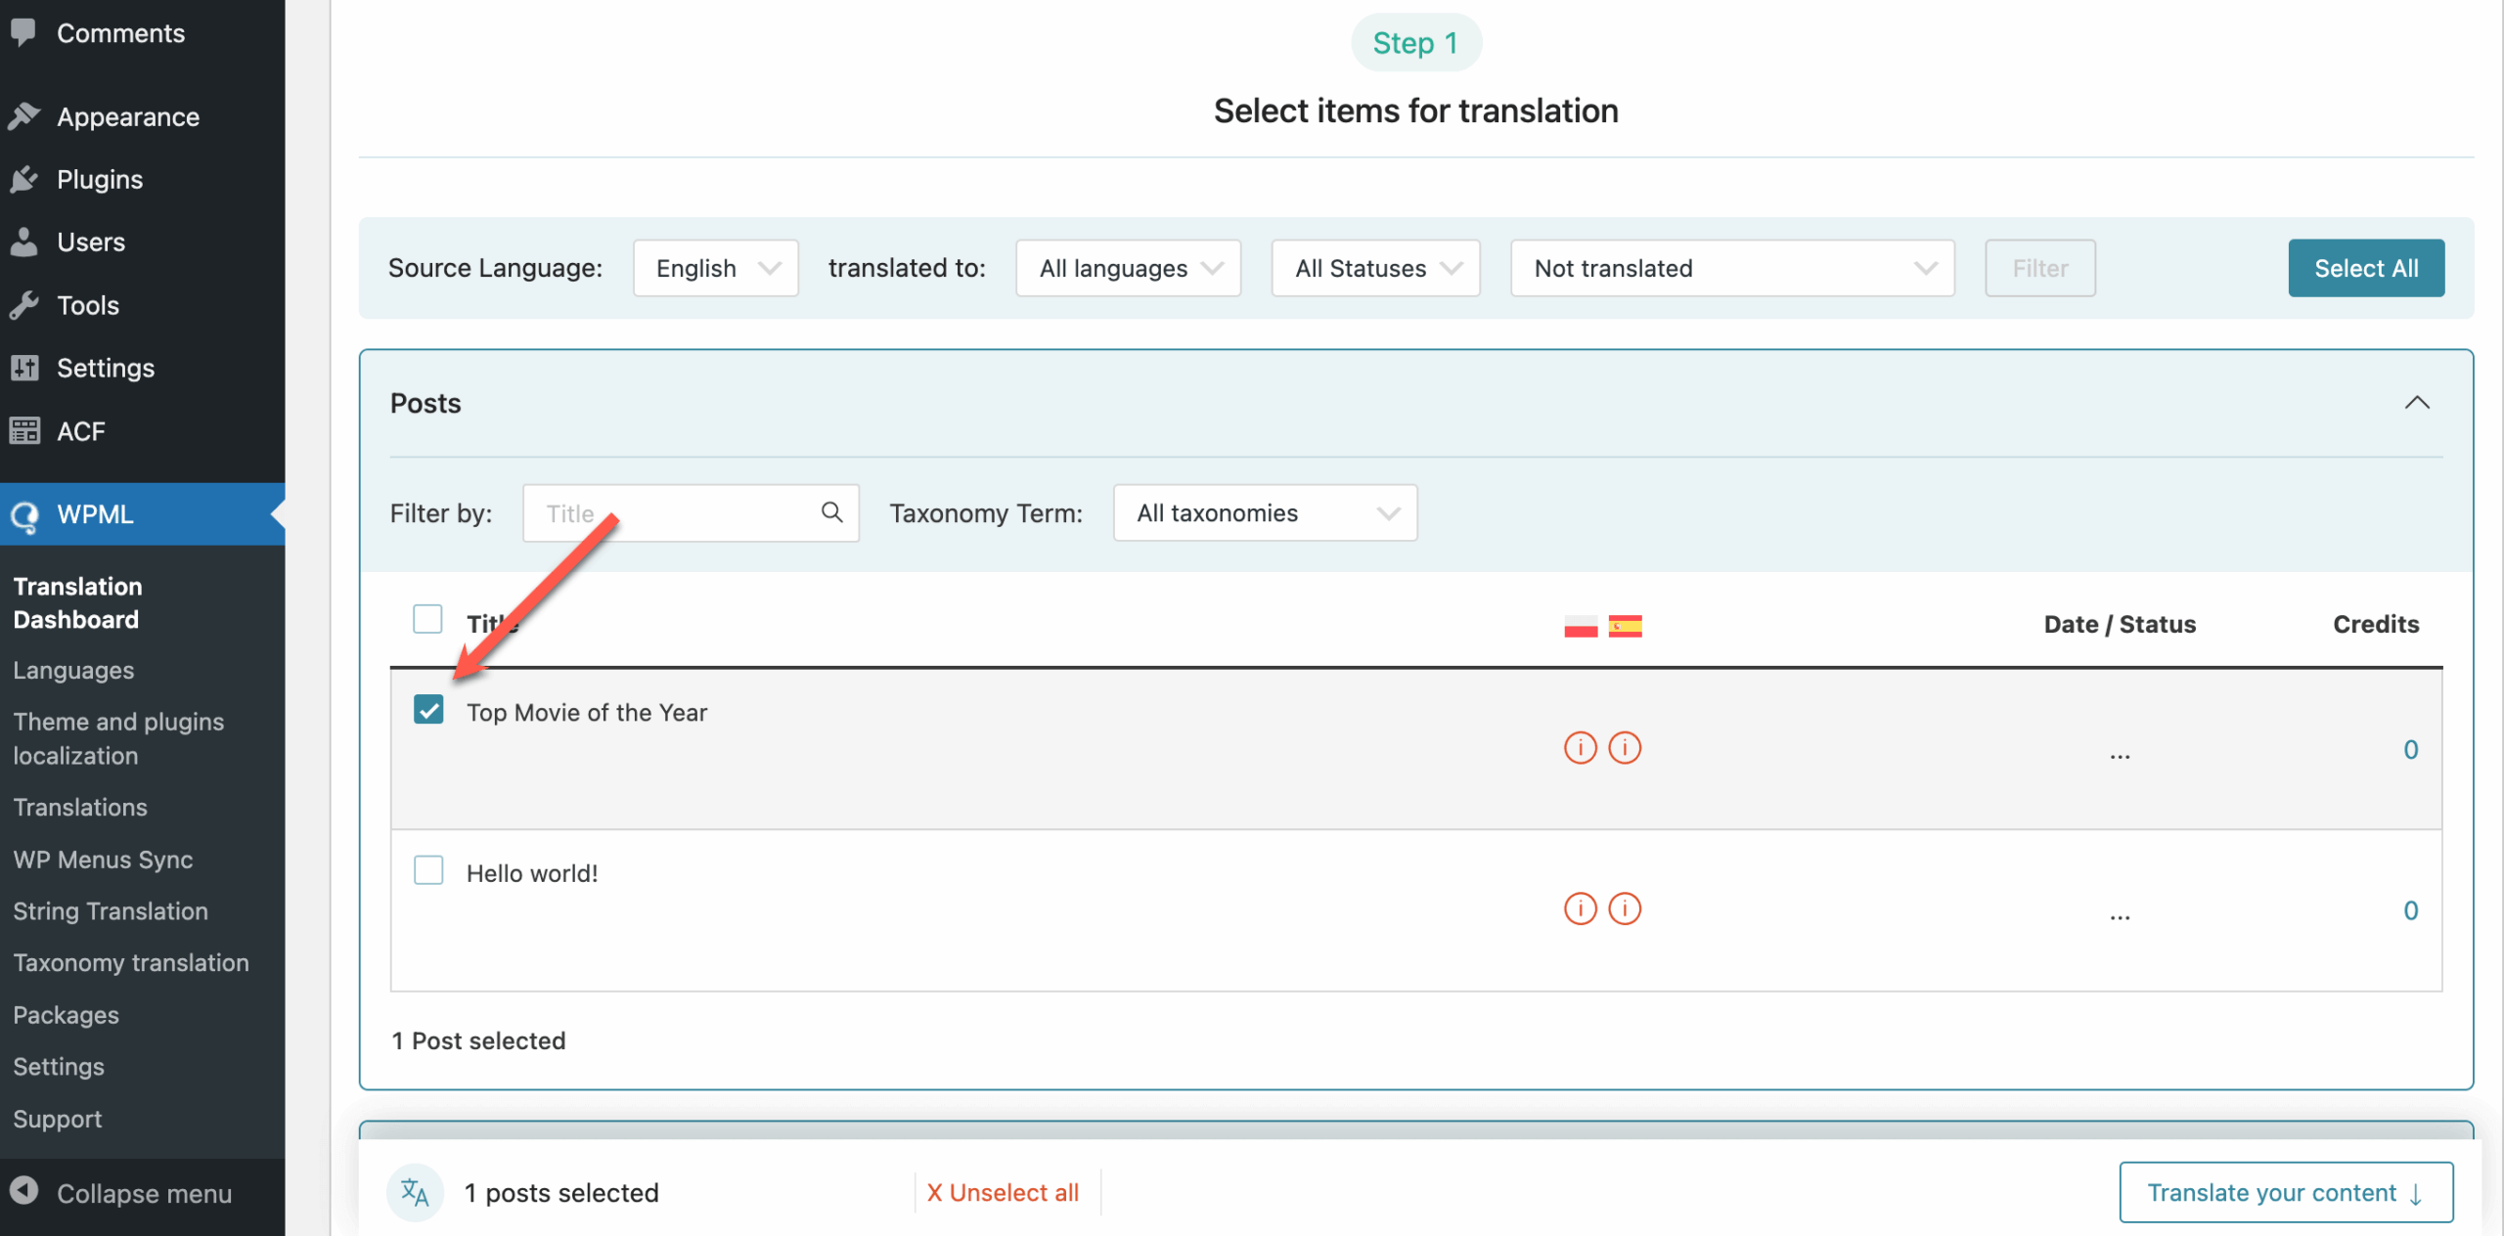The image size is (2504, 1236).
Task: Open the Plugins menu item
Action: pos(143,179)
